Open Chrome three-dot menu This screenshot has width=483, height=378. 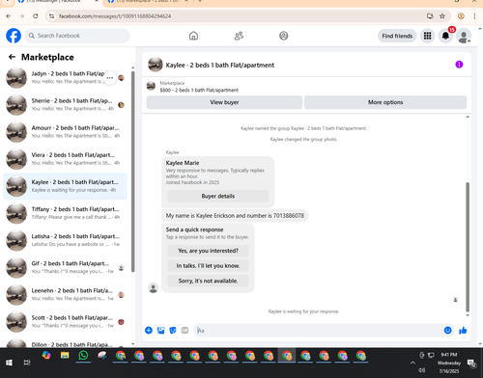(474, 16)
